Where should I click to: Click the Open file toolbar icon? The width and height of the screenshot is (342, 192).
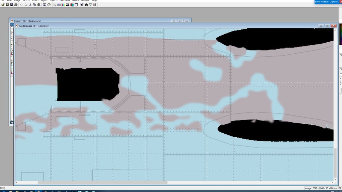[x=3, y=5]
